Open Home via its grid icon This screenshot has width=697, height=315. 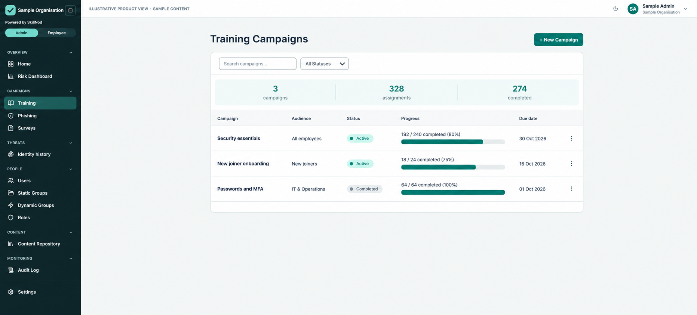tap(11, 64)
